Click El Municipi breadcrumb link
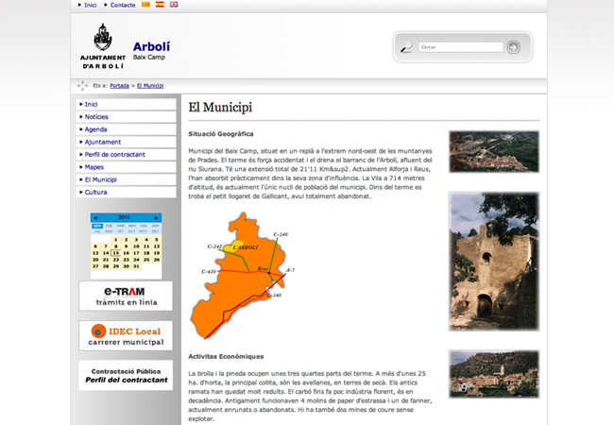Viewport: 614px width, 425px height. click(x=150, y=85)
